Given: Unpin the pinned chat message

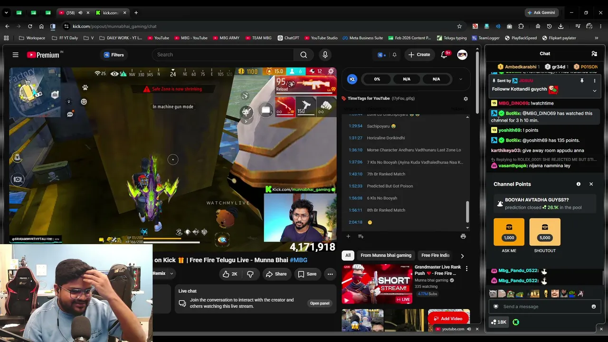Looking at the screenshot, I should (x=582, y=81).
